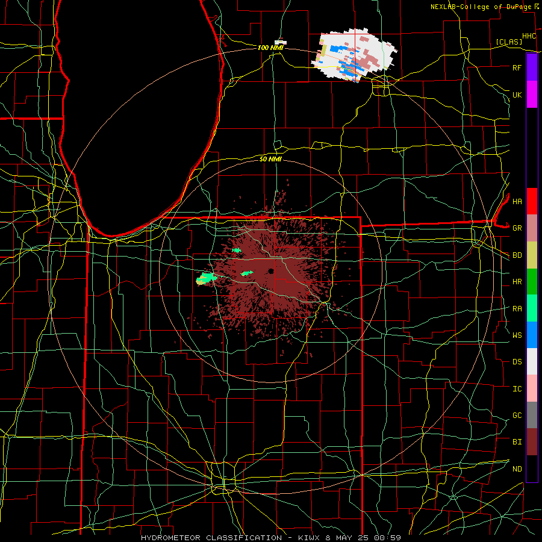The height and width of the screenshot is (542, 542).
Task: Click the 'GR' legend label
Action: [x=517, y=228]
